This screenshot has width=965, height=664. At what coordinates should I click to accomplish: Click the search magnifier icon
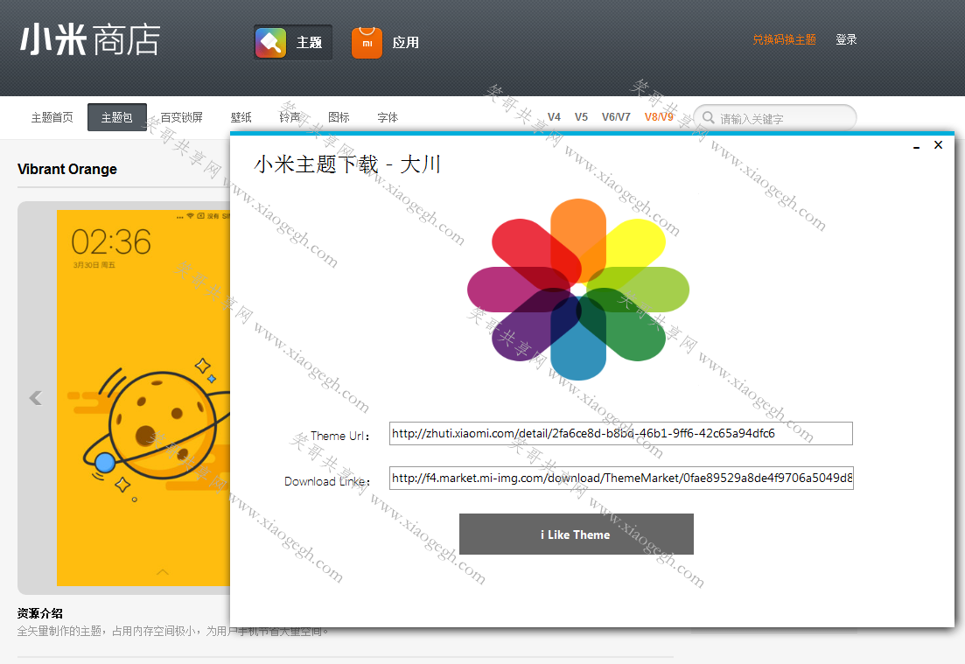point(709,117)
